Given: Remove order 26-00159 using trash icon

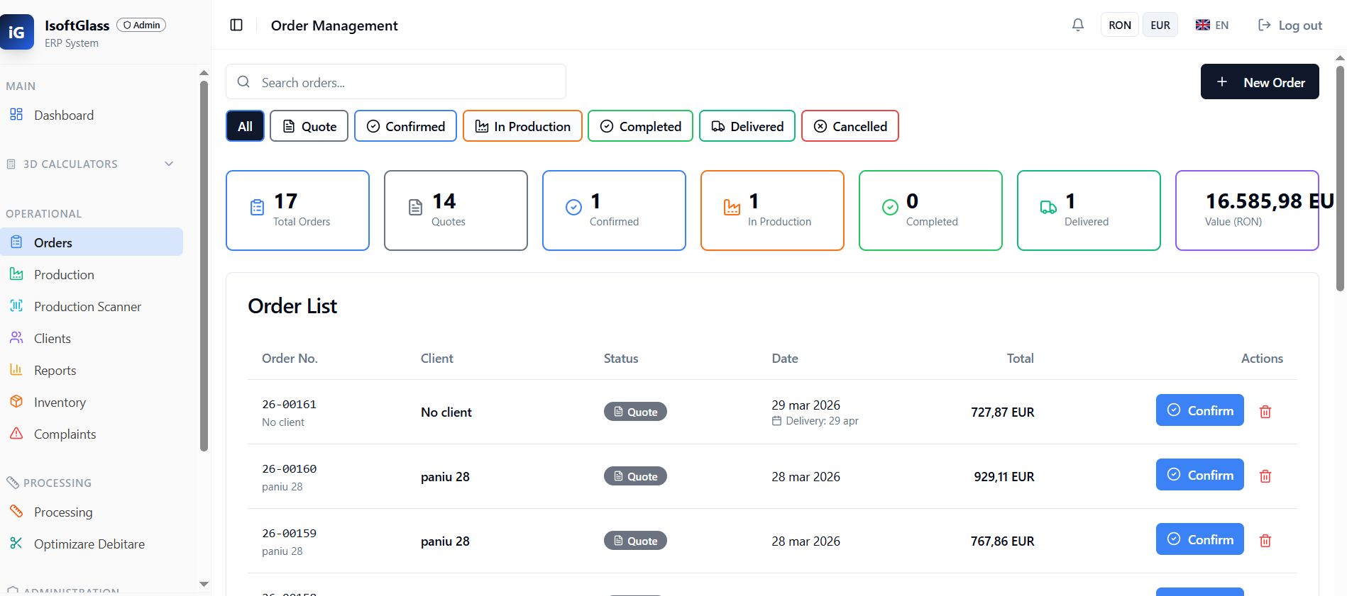Looking at the screenshot, I should (x=1265, y=540).
